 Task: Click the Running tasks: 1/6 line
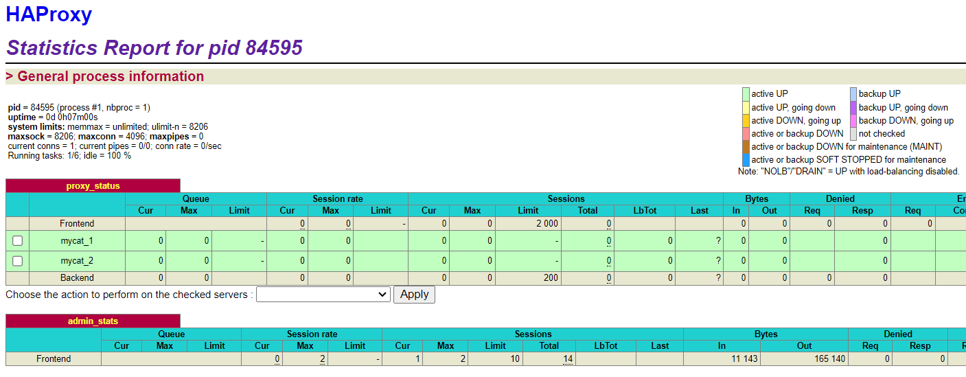[x=69, y=156]
